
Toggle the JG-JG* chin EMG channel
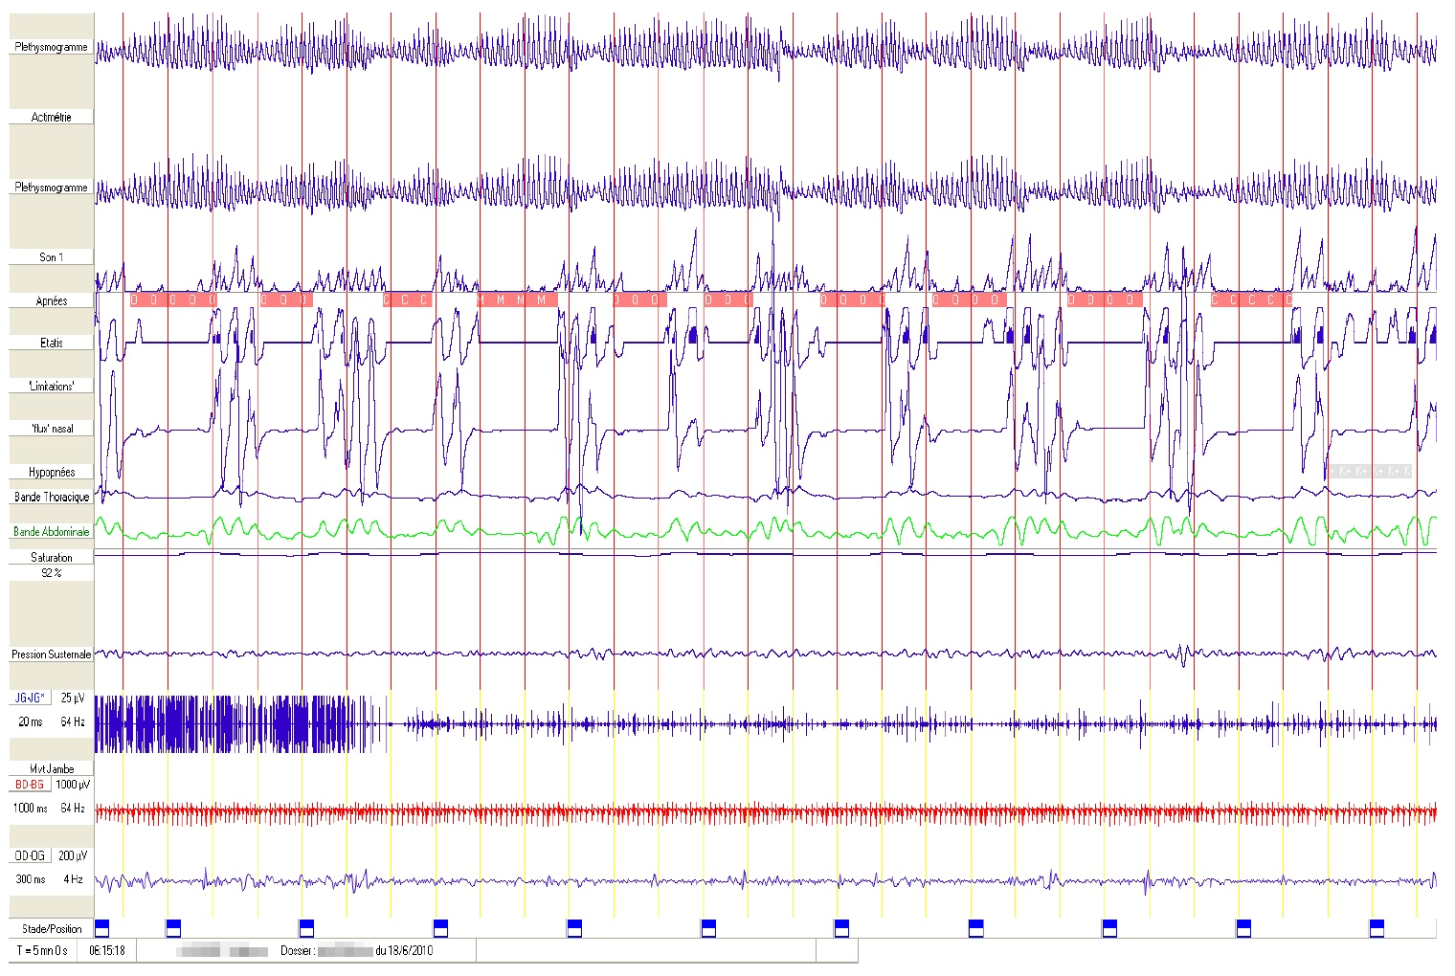(x=31, y=699)
